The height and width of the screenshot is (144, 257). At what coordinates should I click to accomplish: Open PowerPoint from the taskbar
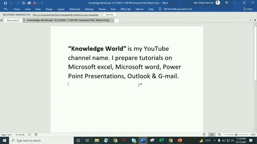point(180,140)
